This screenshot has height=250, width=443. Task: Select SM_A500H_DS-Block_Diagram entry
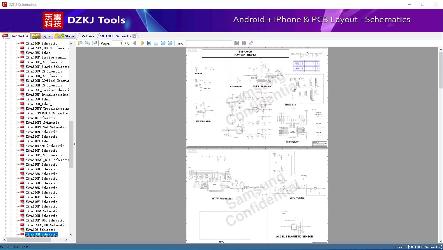click(47, 81)
